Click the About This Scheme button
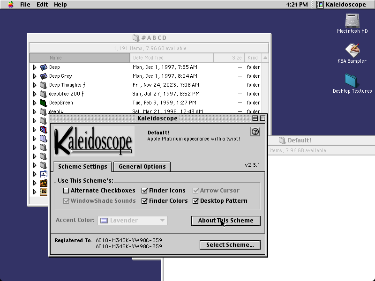Screen dimensions: 375x281 (226, 221)
